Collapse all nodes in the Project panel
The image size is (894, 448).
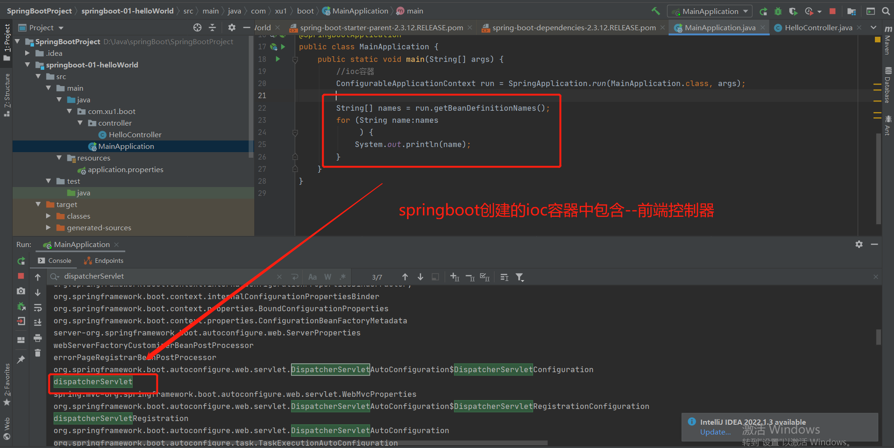click(212, 28)
